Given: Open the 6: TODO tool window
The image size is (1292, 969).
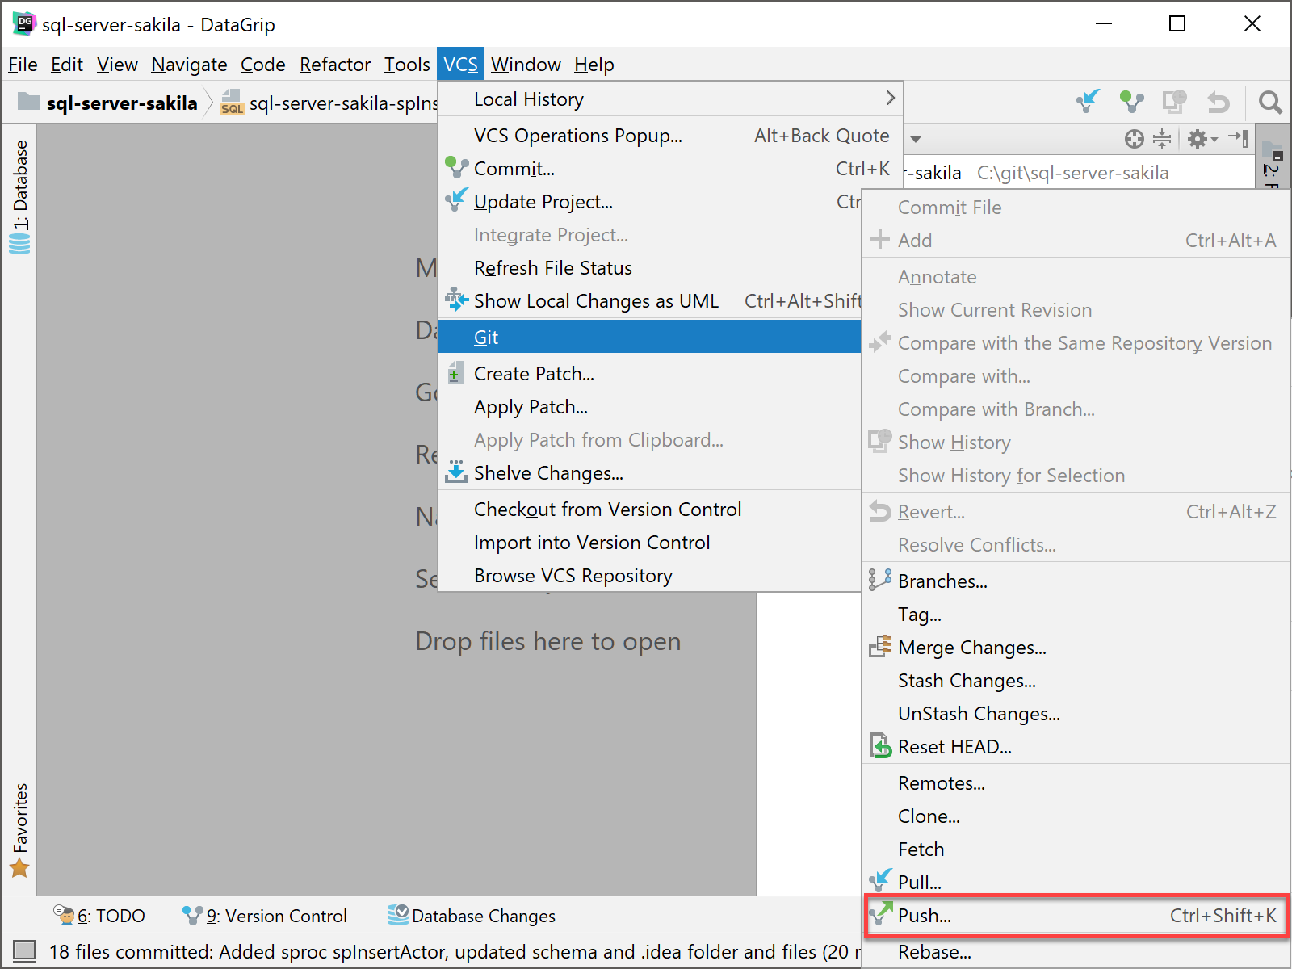Looking at the screenshot, I should point(99,916).
